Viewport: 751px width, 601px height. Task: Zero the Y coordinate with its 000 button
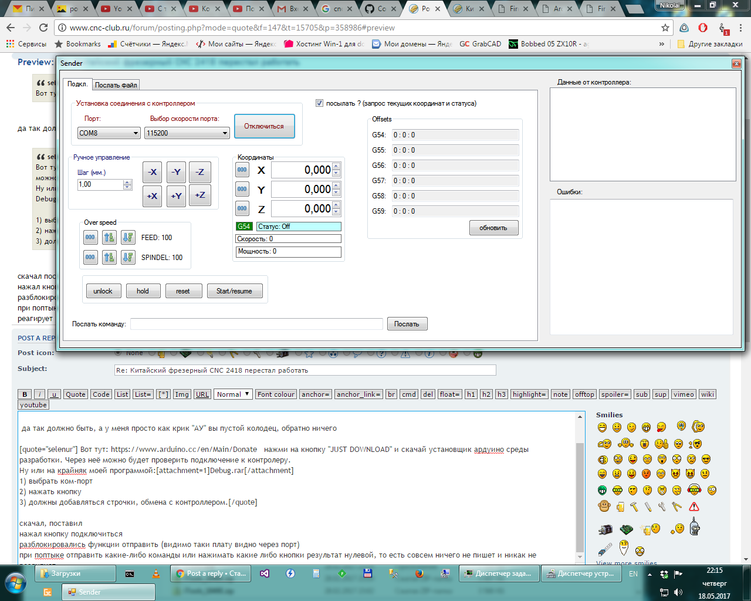(242, 190)
